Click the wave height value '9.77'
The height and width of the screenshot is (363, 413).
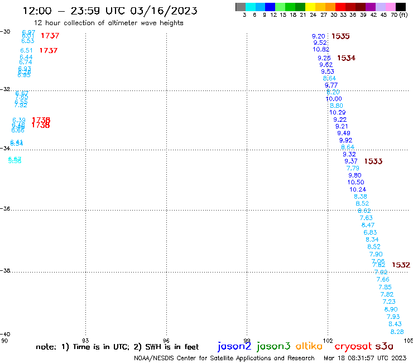(x=331, y=85)
